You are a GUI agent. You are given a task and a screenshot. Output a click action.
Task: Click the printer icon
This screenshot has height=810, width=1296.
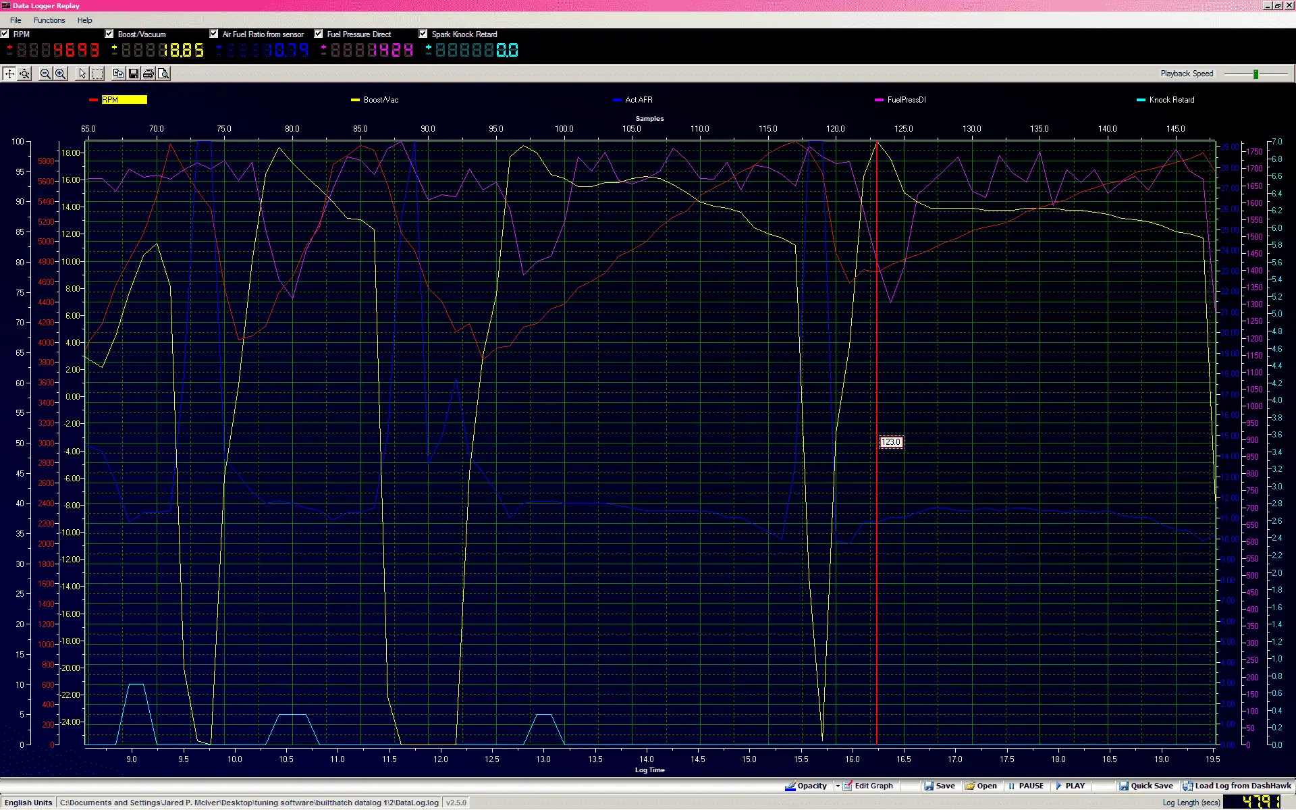point(148,74)
